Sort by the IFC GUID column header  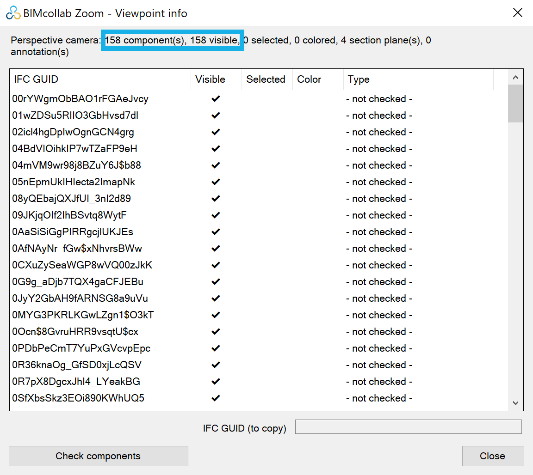(x=100, y=79)
